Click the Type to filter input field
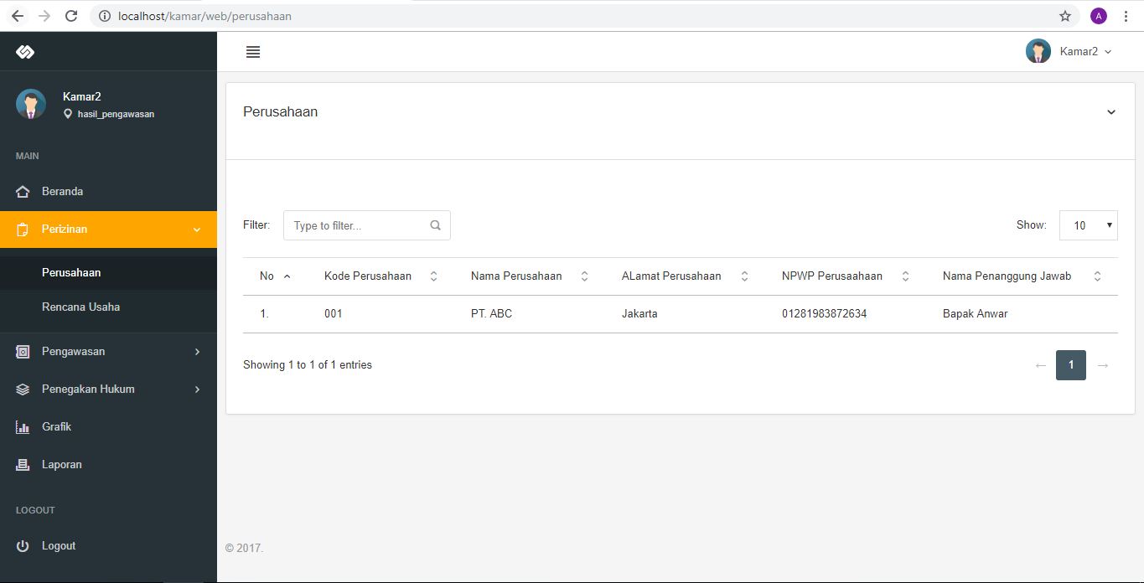This screenshot has height=583, width=1144. (x=356, y=225)
